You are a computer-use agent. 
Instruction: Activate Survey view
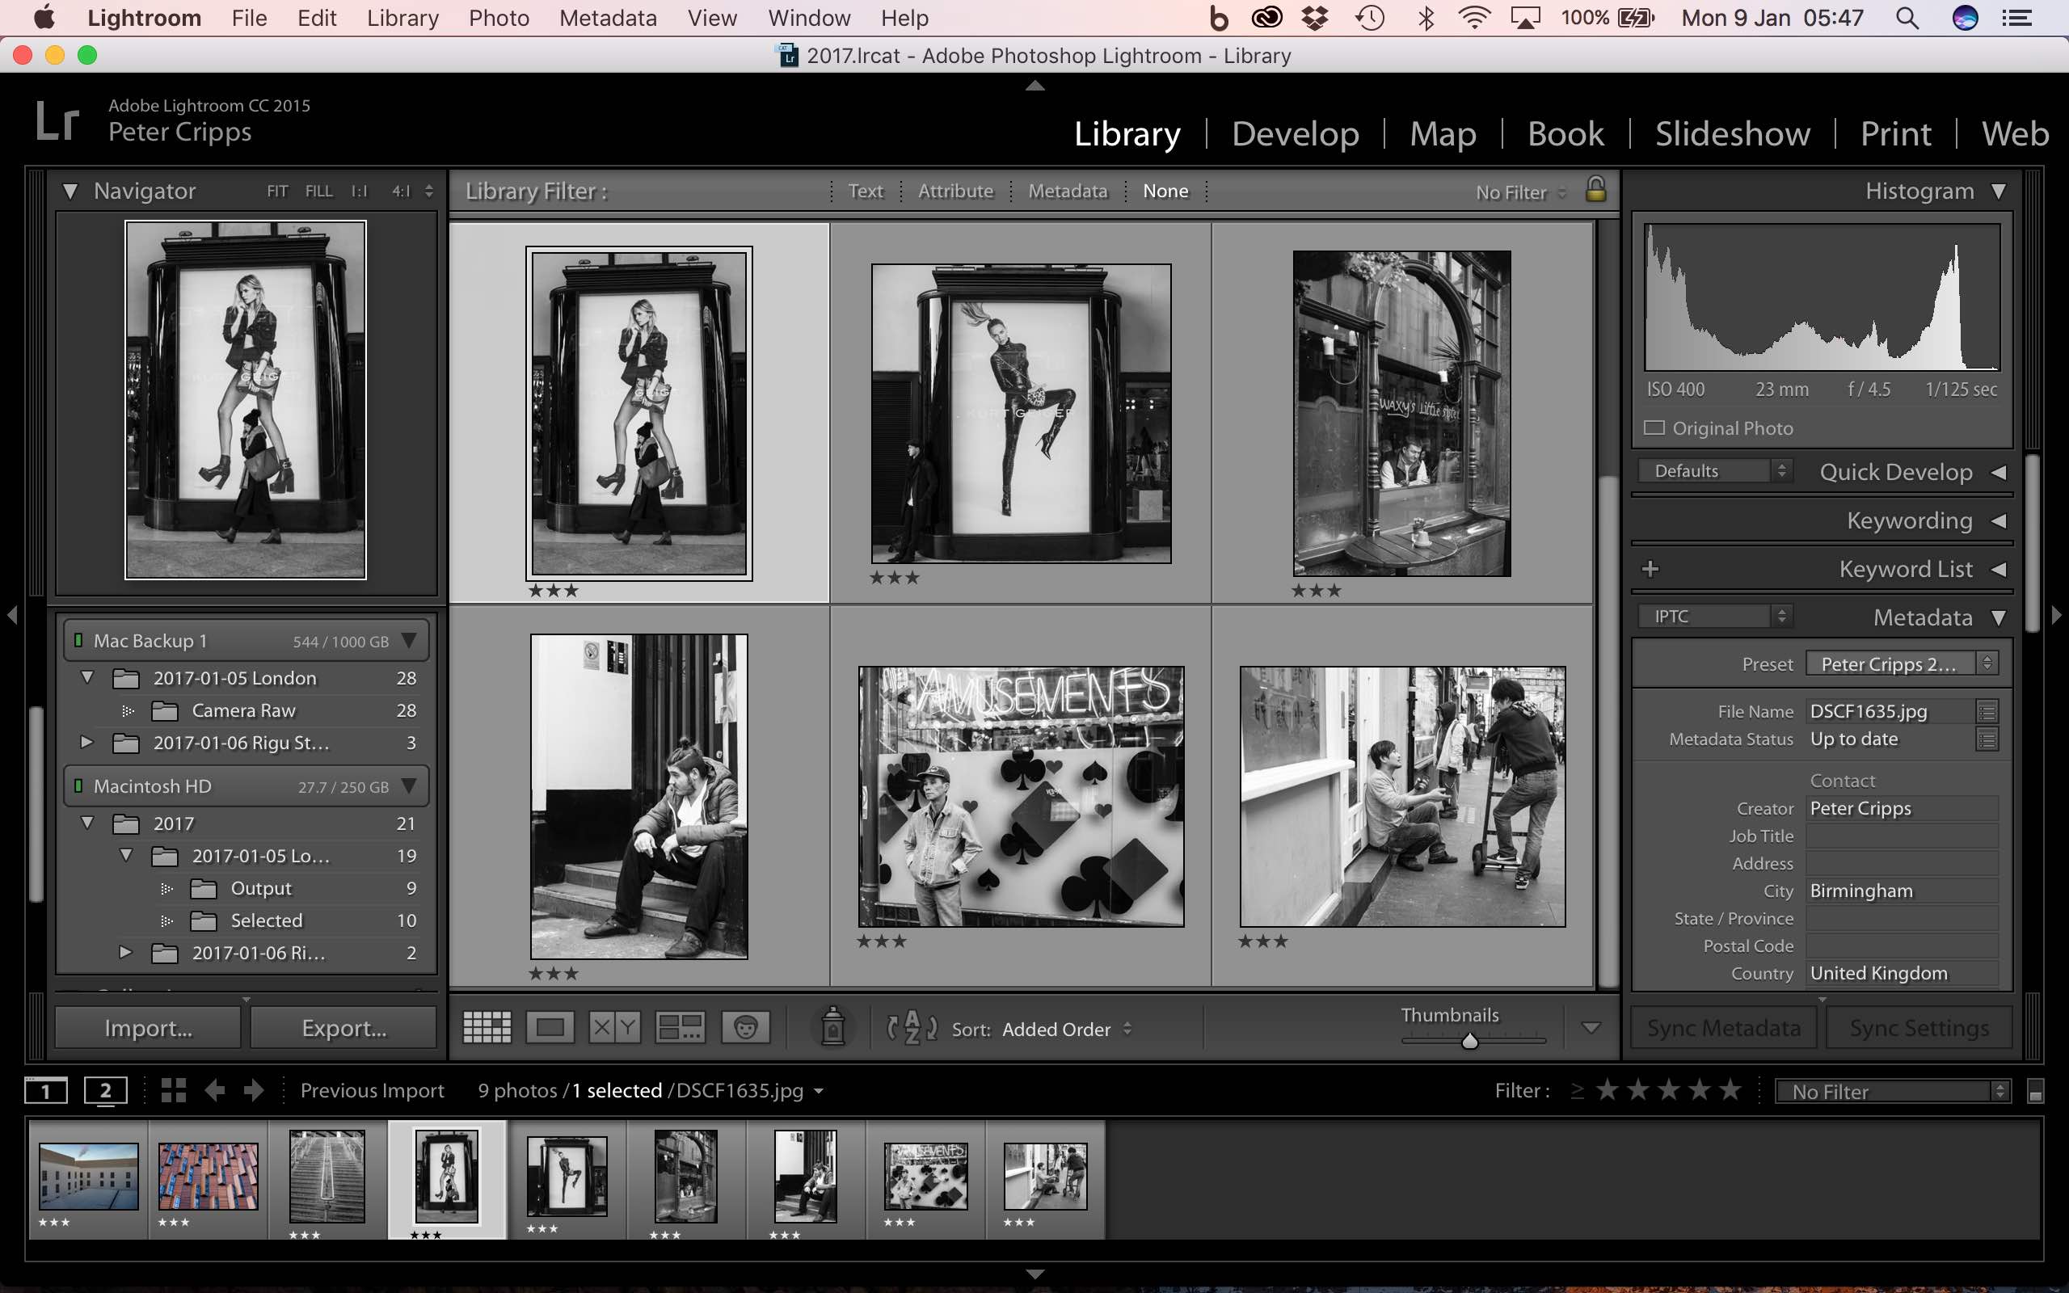click(679, 1026)
